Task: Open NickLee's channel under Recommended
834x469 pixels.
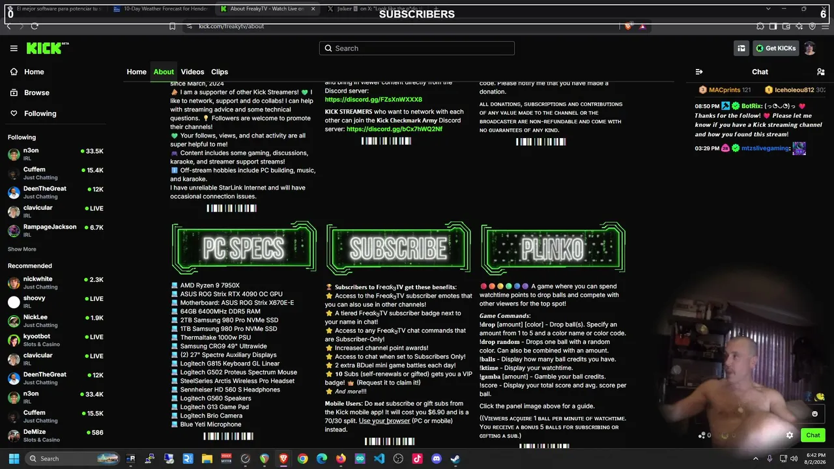Action: click(x=55, y=320)
